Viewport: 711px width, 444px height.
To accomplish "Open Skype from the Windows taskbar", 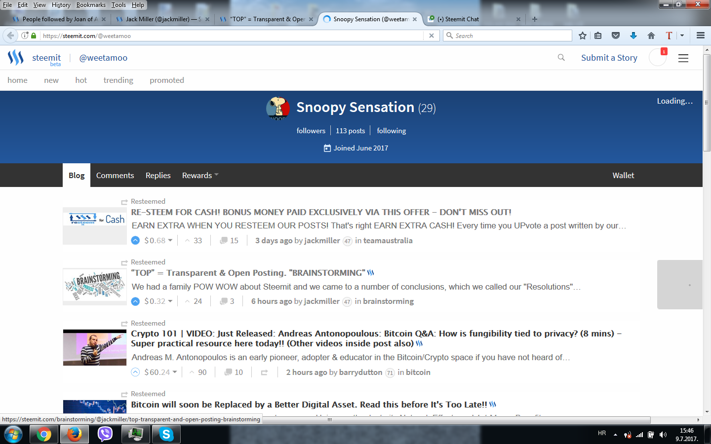I will pyautogui.click(x=166, y=434).
